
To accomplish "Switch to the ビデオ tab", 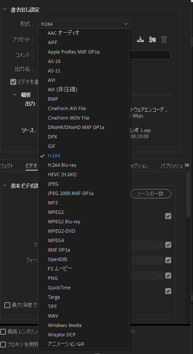I will coord(31,166).
